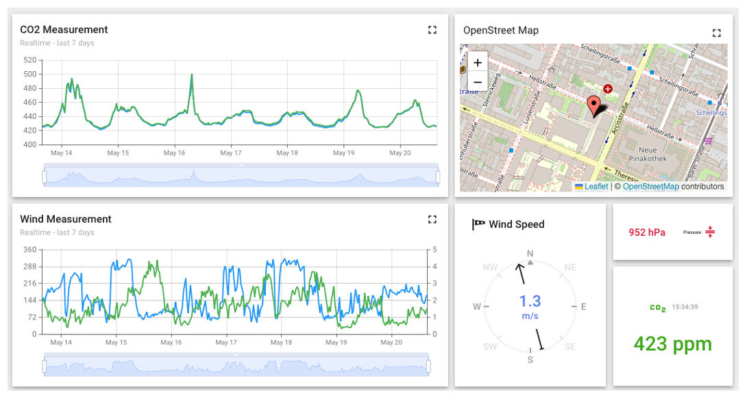The width and height of the screenshot is (747, 398).
Task: Open the OpenStreetMap contributors link
Action: 650,186
